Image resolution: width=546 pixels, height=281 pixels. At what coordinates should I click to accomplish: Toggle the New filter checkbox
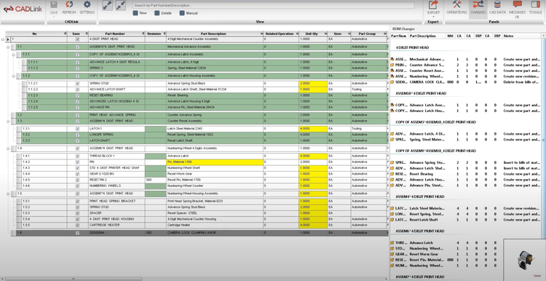pos(135,13)
